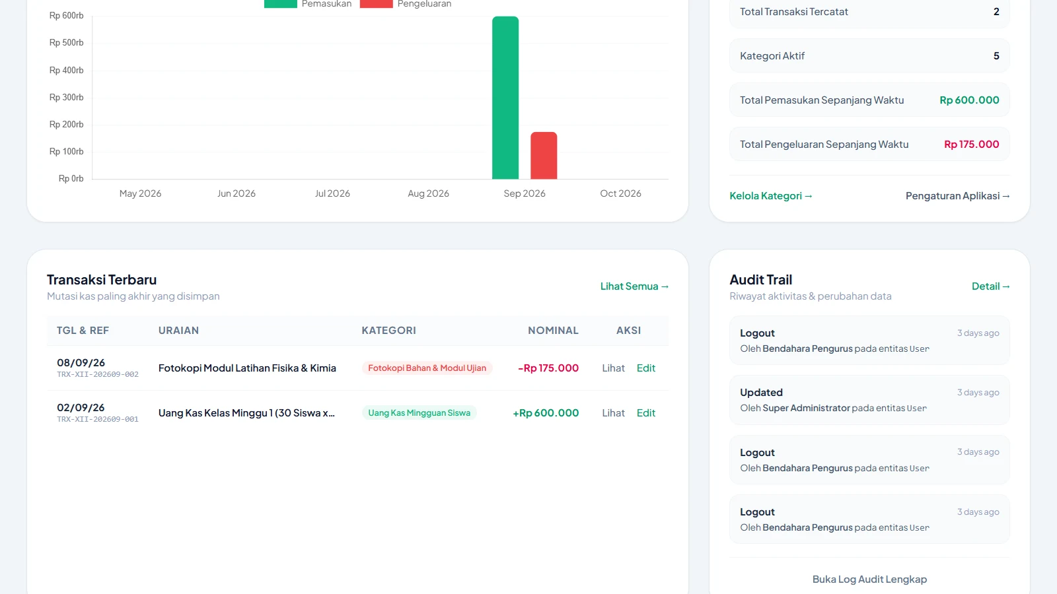The image size is (1057, 594).
Task: Click Buka Log Audit Lengkap button
Action: [869, 579]
